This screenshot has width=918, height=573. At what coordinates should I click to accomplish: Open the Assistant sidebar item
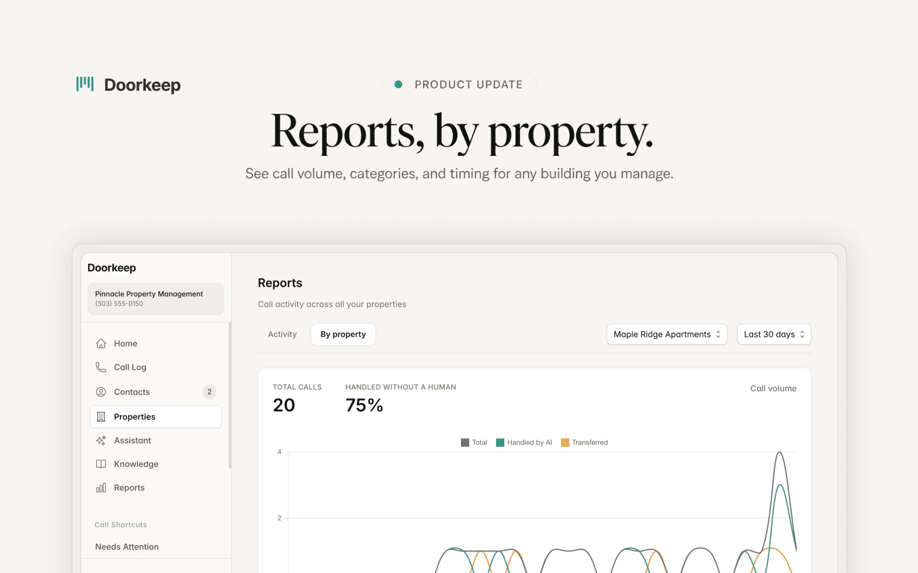[x=155, y=440]
